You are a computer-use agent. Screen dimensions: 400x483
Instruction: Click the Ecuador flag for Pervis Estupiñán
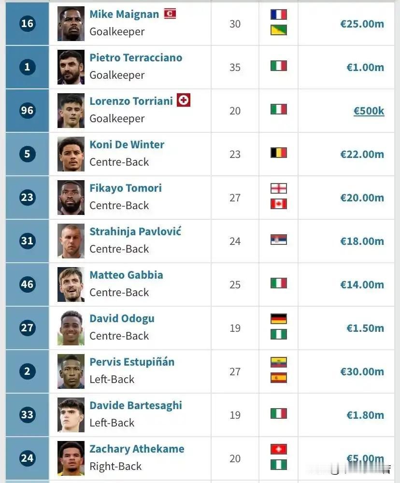coord(279,362)
